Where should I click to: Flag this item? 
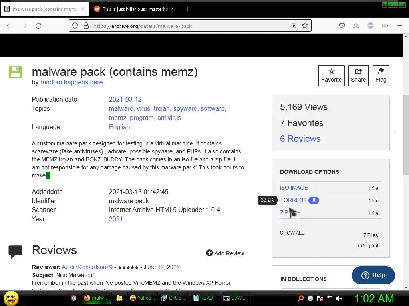point(381,75)
